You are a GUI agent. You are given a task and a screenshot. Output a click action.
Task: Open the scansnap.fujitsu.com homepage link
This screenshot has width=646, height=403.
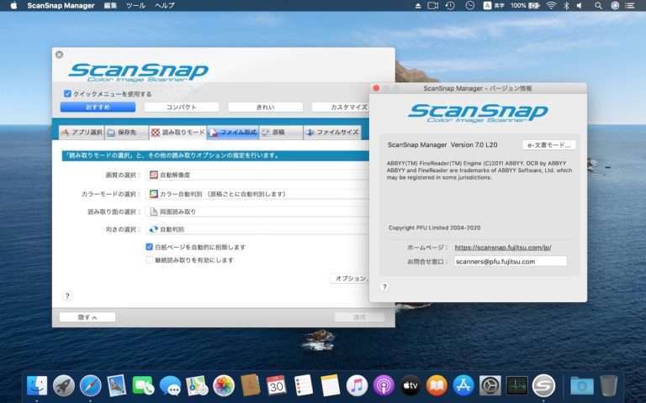[x=502, y=248]
